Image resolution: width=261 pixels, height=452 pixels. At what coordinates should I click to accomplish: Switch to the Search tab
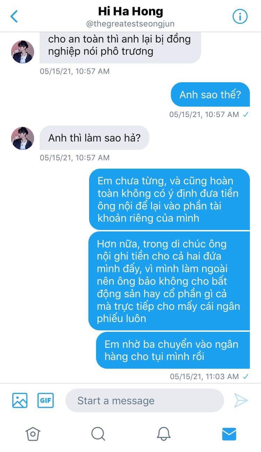[x=98, y=434]
